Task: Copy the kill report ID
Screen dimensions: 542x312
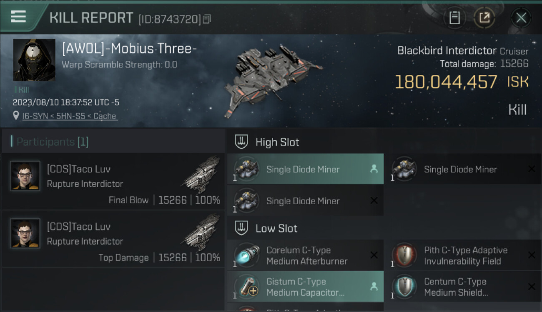Action: pos(207,19)
